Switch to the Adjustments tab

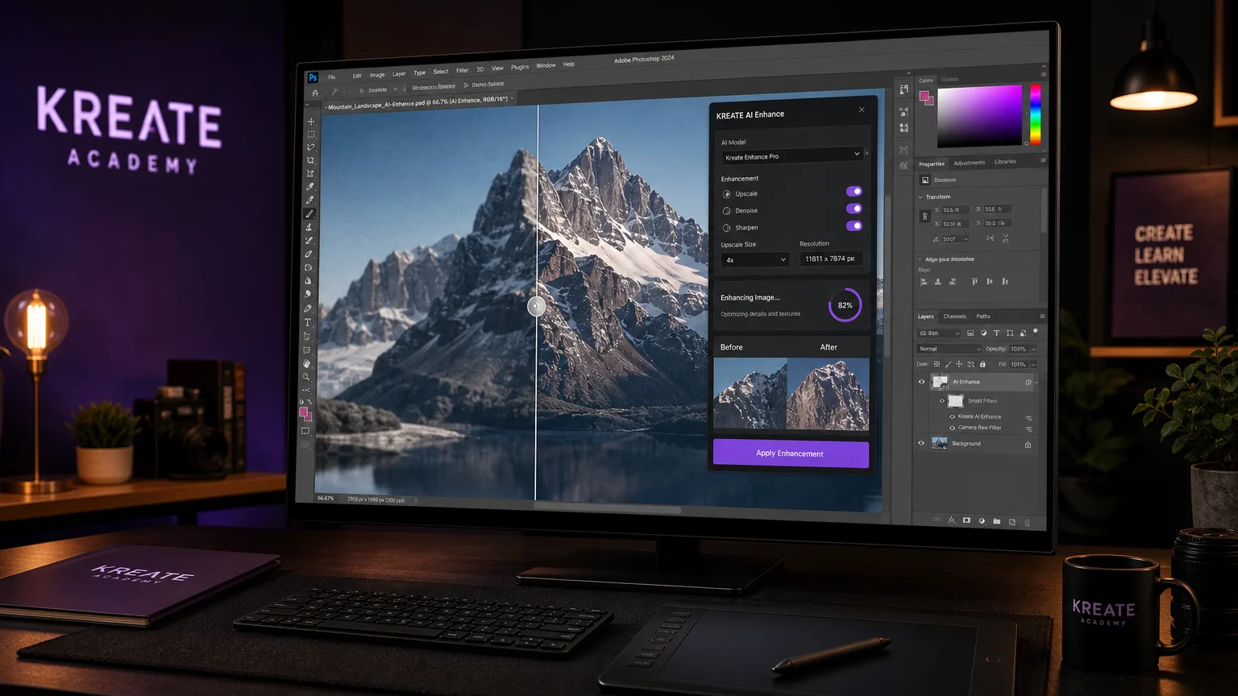969,163
